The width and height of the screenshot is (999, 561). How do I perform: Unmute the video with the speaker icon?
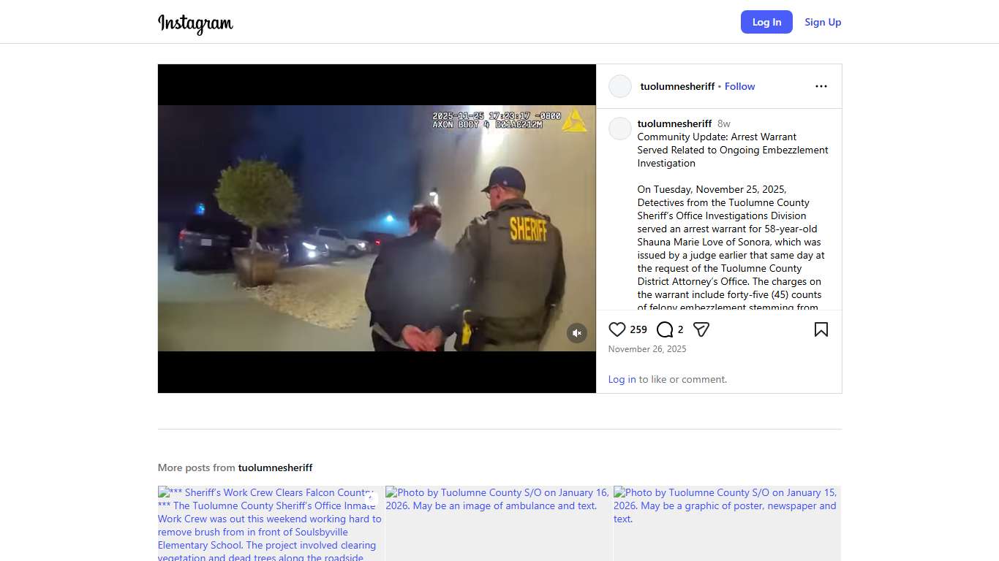(577, 333)
